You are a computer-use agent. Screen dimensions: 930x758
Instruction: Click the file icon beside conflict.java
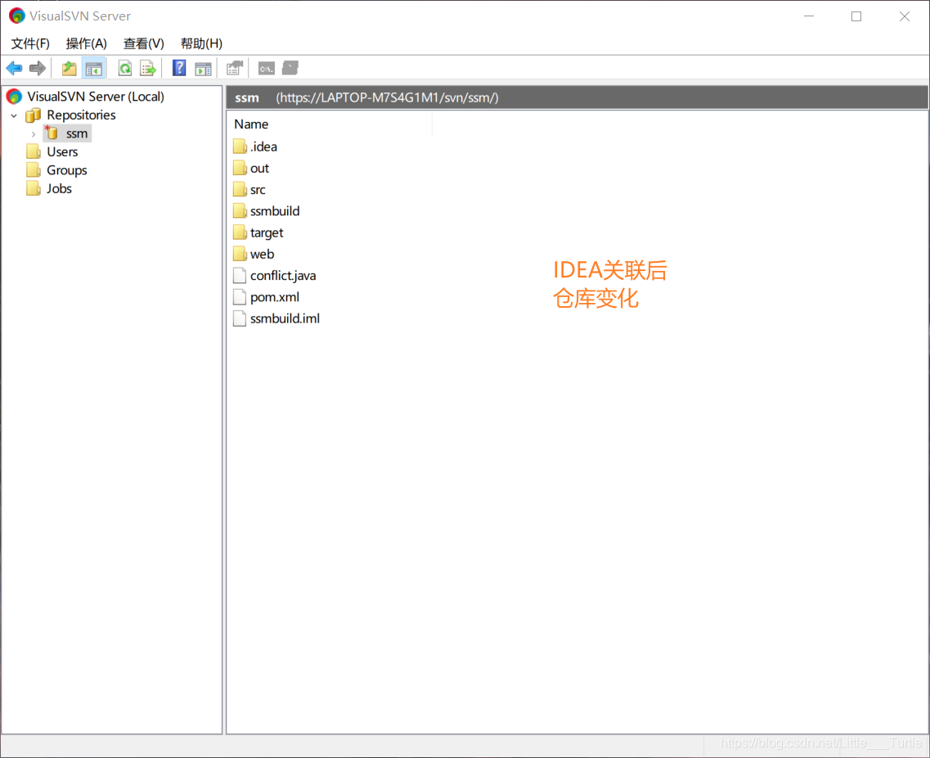coord(240,275)
